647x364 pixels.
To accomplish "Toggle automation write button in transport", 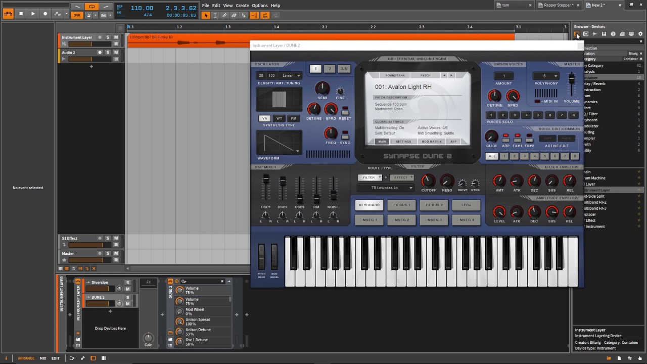I will (x=58, y=14).
